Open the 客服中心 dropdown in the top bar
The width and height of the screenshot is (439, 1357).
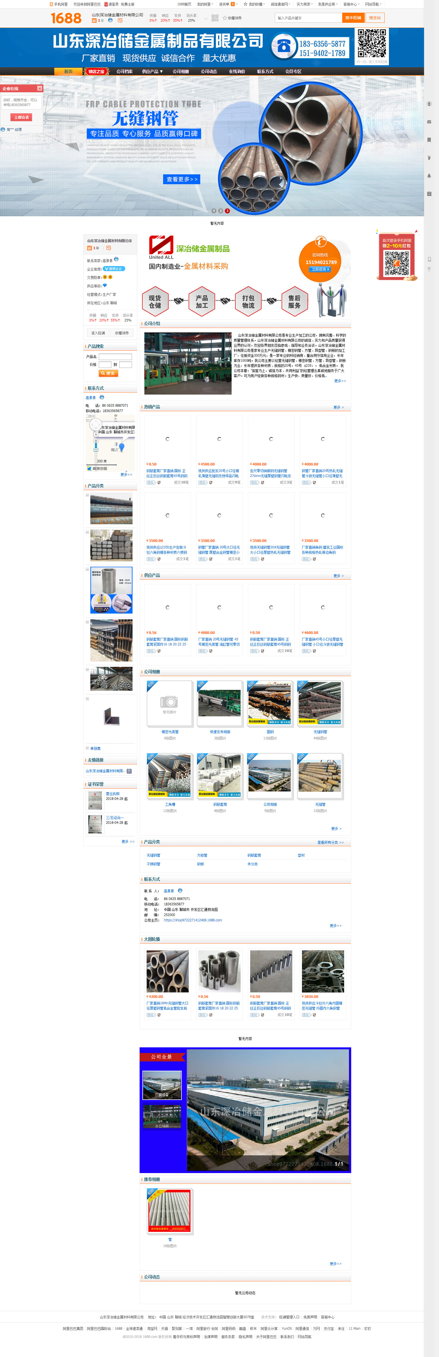[351, 4]
